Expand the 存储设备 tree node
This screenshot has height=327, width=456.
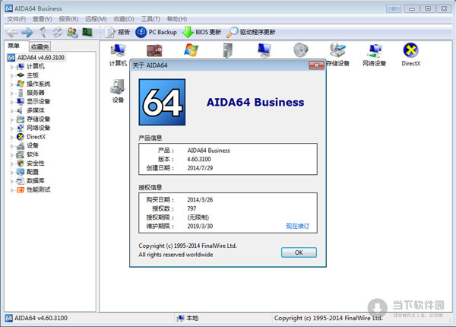tap(11, 119)
